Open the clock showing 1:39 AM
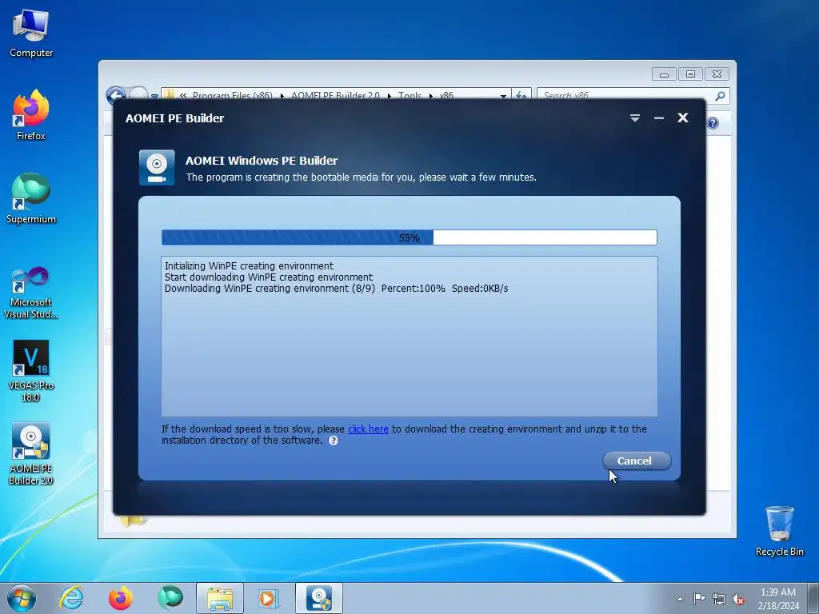Screen dimensions: 819x614 [777, 599]
